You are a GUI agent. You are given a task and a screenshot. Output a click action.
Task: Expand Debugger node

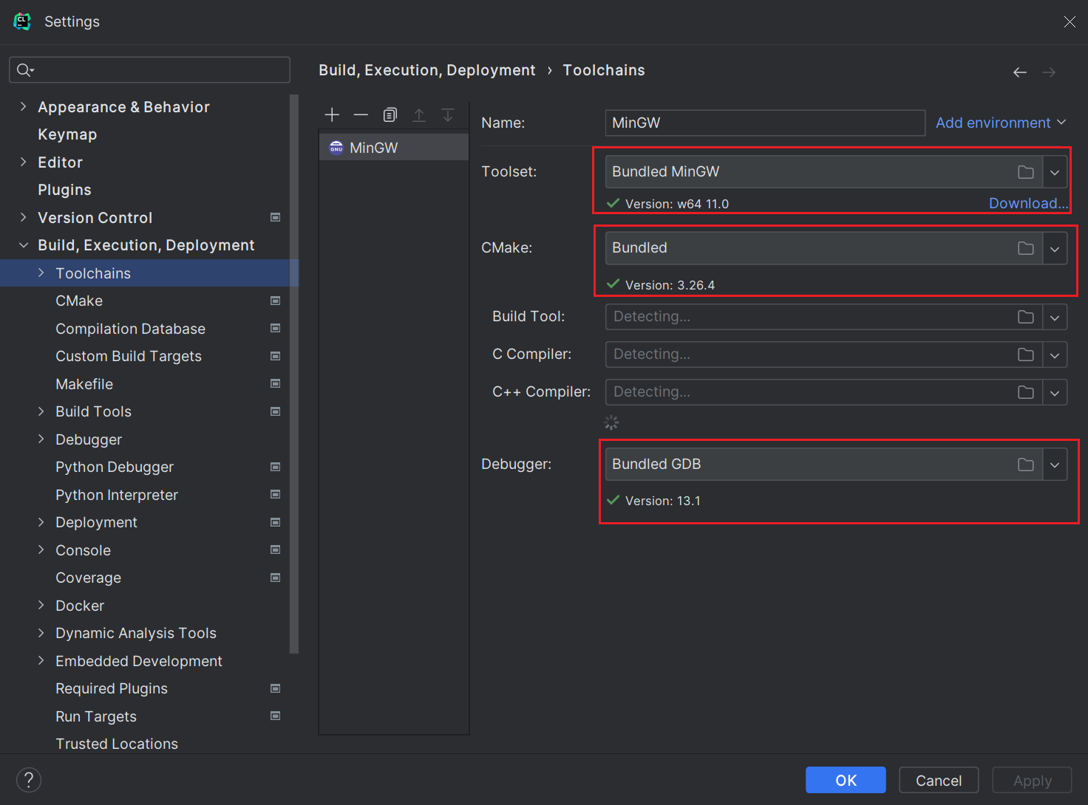point(41,439)
